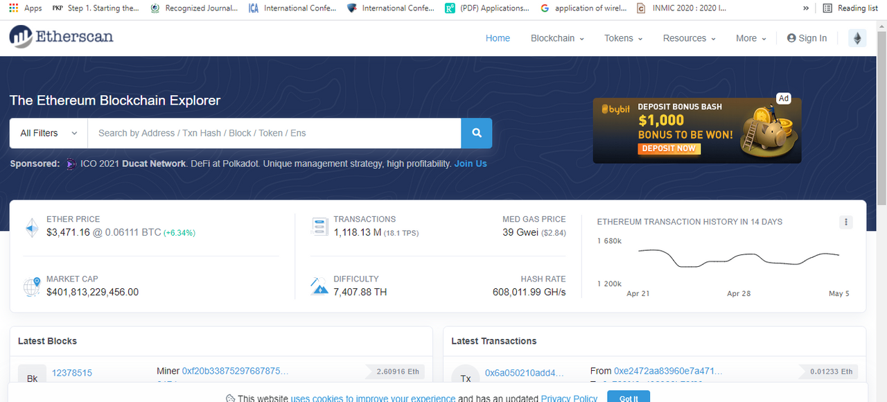
Task: Click the Got It cookie button
Action: pos(629,397)
